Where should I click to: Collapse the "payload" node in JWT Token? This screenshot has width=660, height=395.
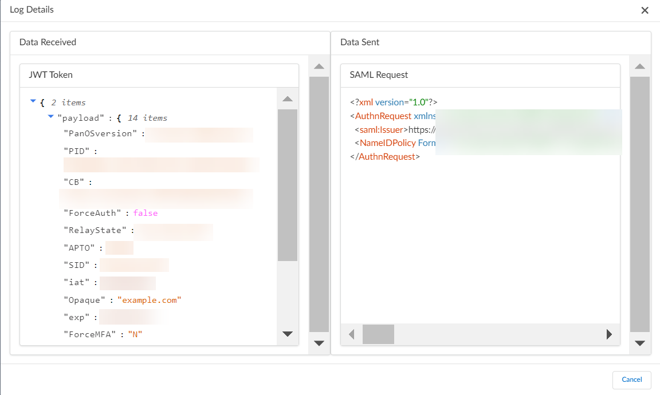50,117
